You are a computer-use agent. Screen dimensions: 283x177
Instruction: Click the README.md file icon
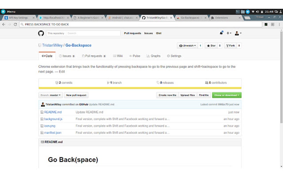[x=42, y=112]
